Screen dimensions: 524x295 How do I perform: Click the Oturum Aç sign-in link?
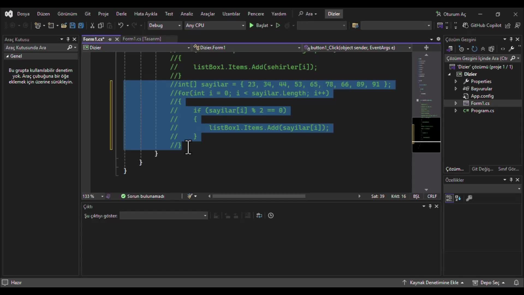coord(451,14)
